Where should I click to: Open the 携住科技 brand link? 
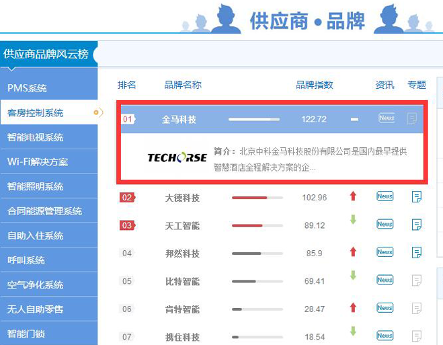coord(182,337)
